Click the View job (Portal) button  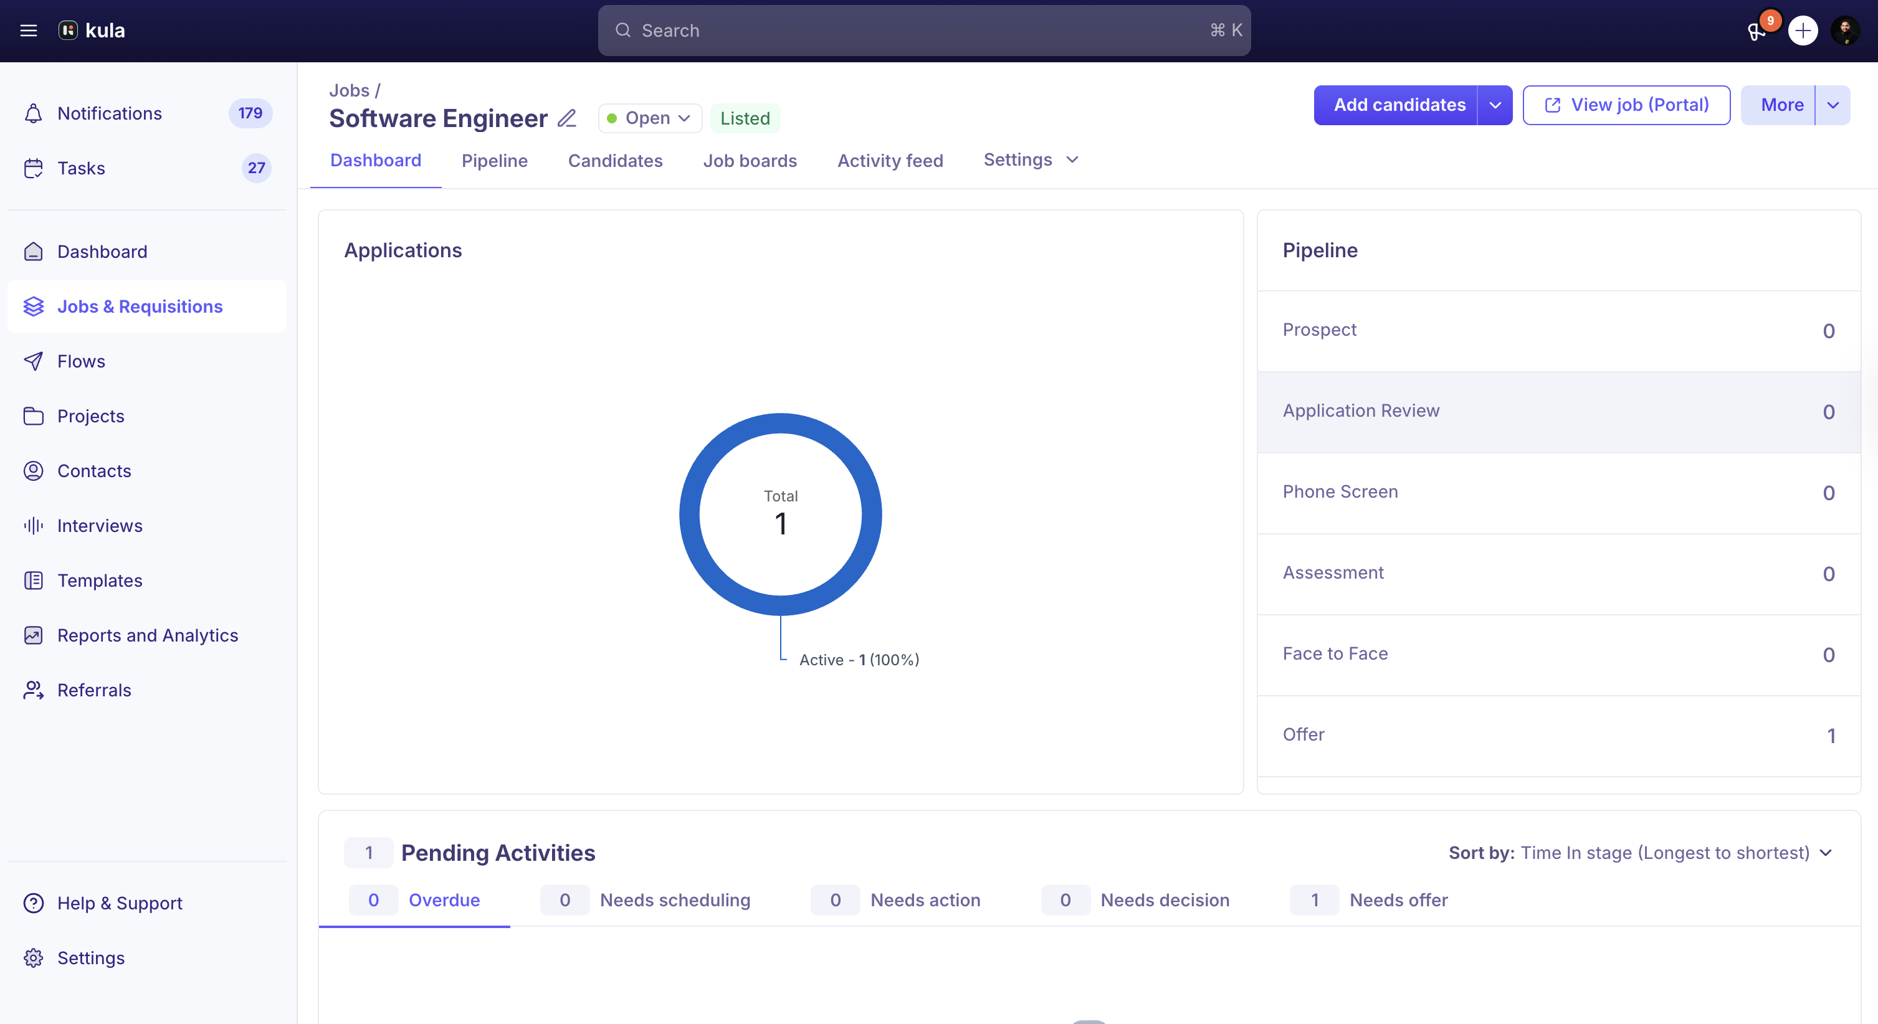point(1626,105)
